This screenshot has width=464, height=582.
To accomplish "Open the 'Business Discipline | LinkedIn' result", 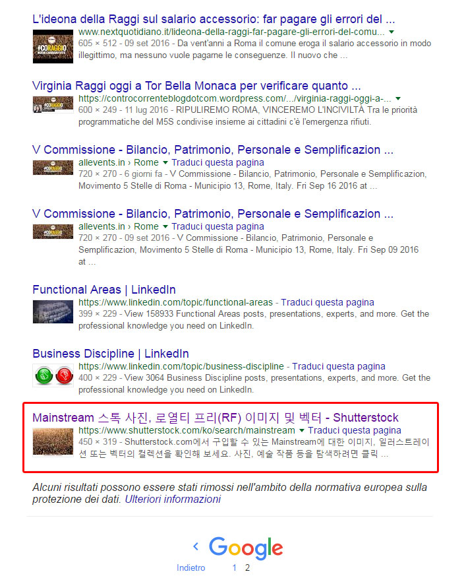I will pyautogui.click(x=111, y=354).
